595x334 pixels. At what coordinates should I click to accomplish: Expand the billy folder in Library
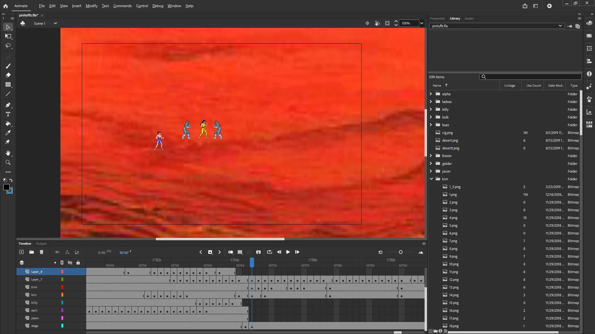coord(431,109)
